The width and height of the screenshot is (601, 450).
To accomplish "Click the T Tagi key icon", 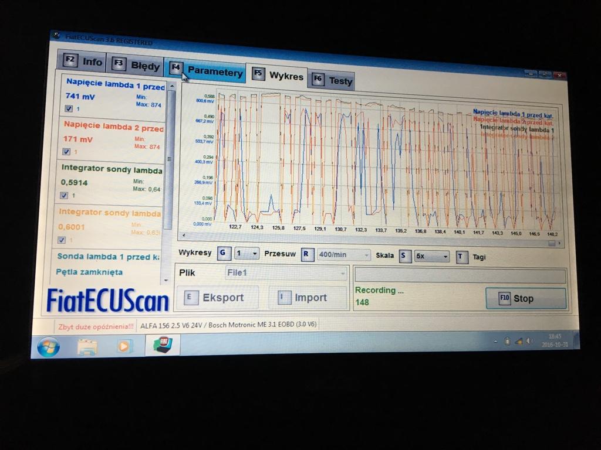I will point(461,257).
